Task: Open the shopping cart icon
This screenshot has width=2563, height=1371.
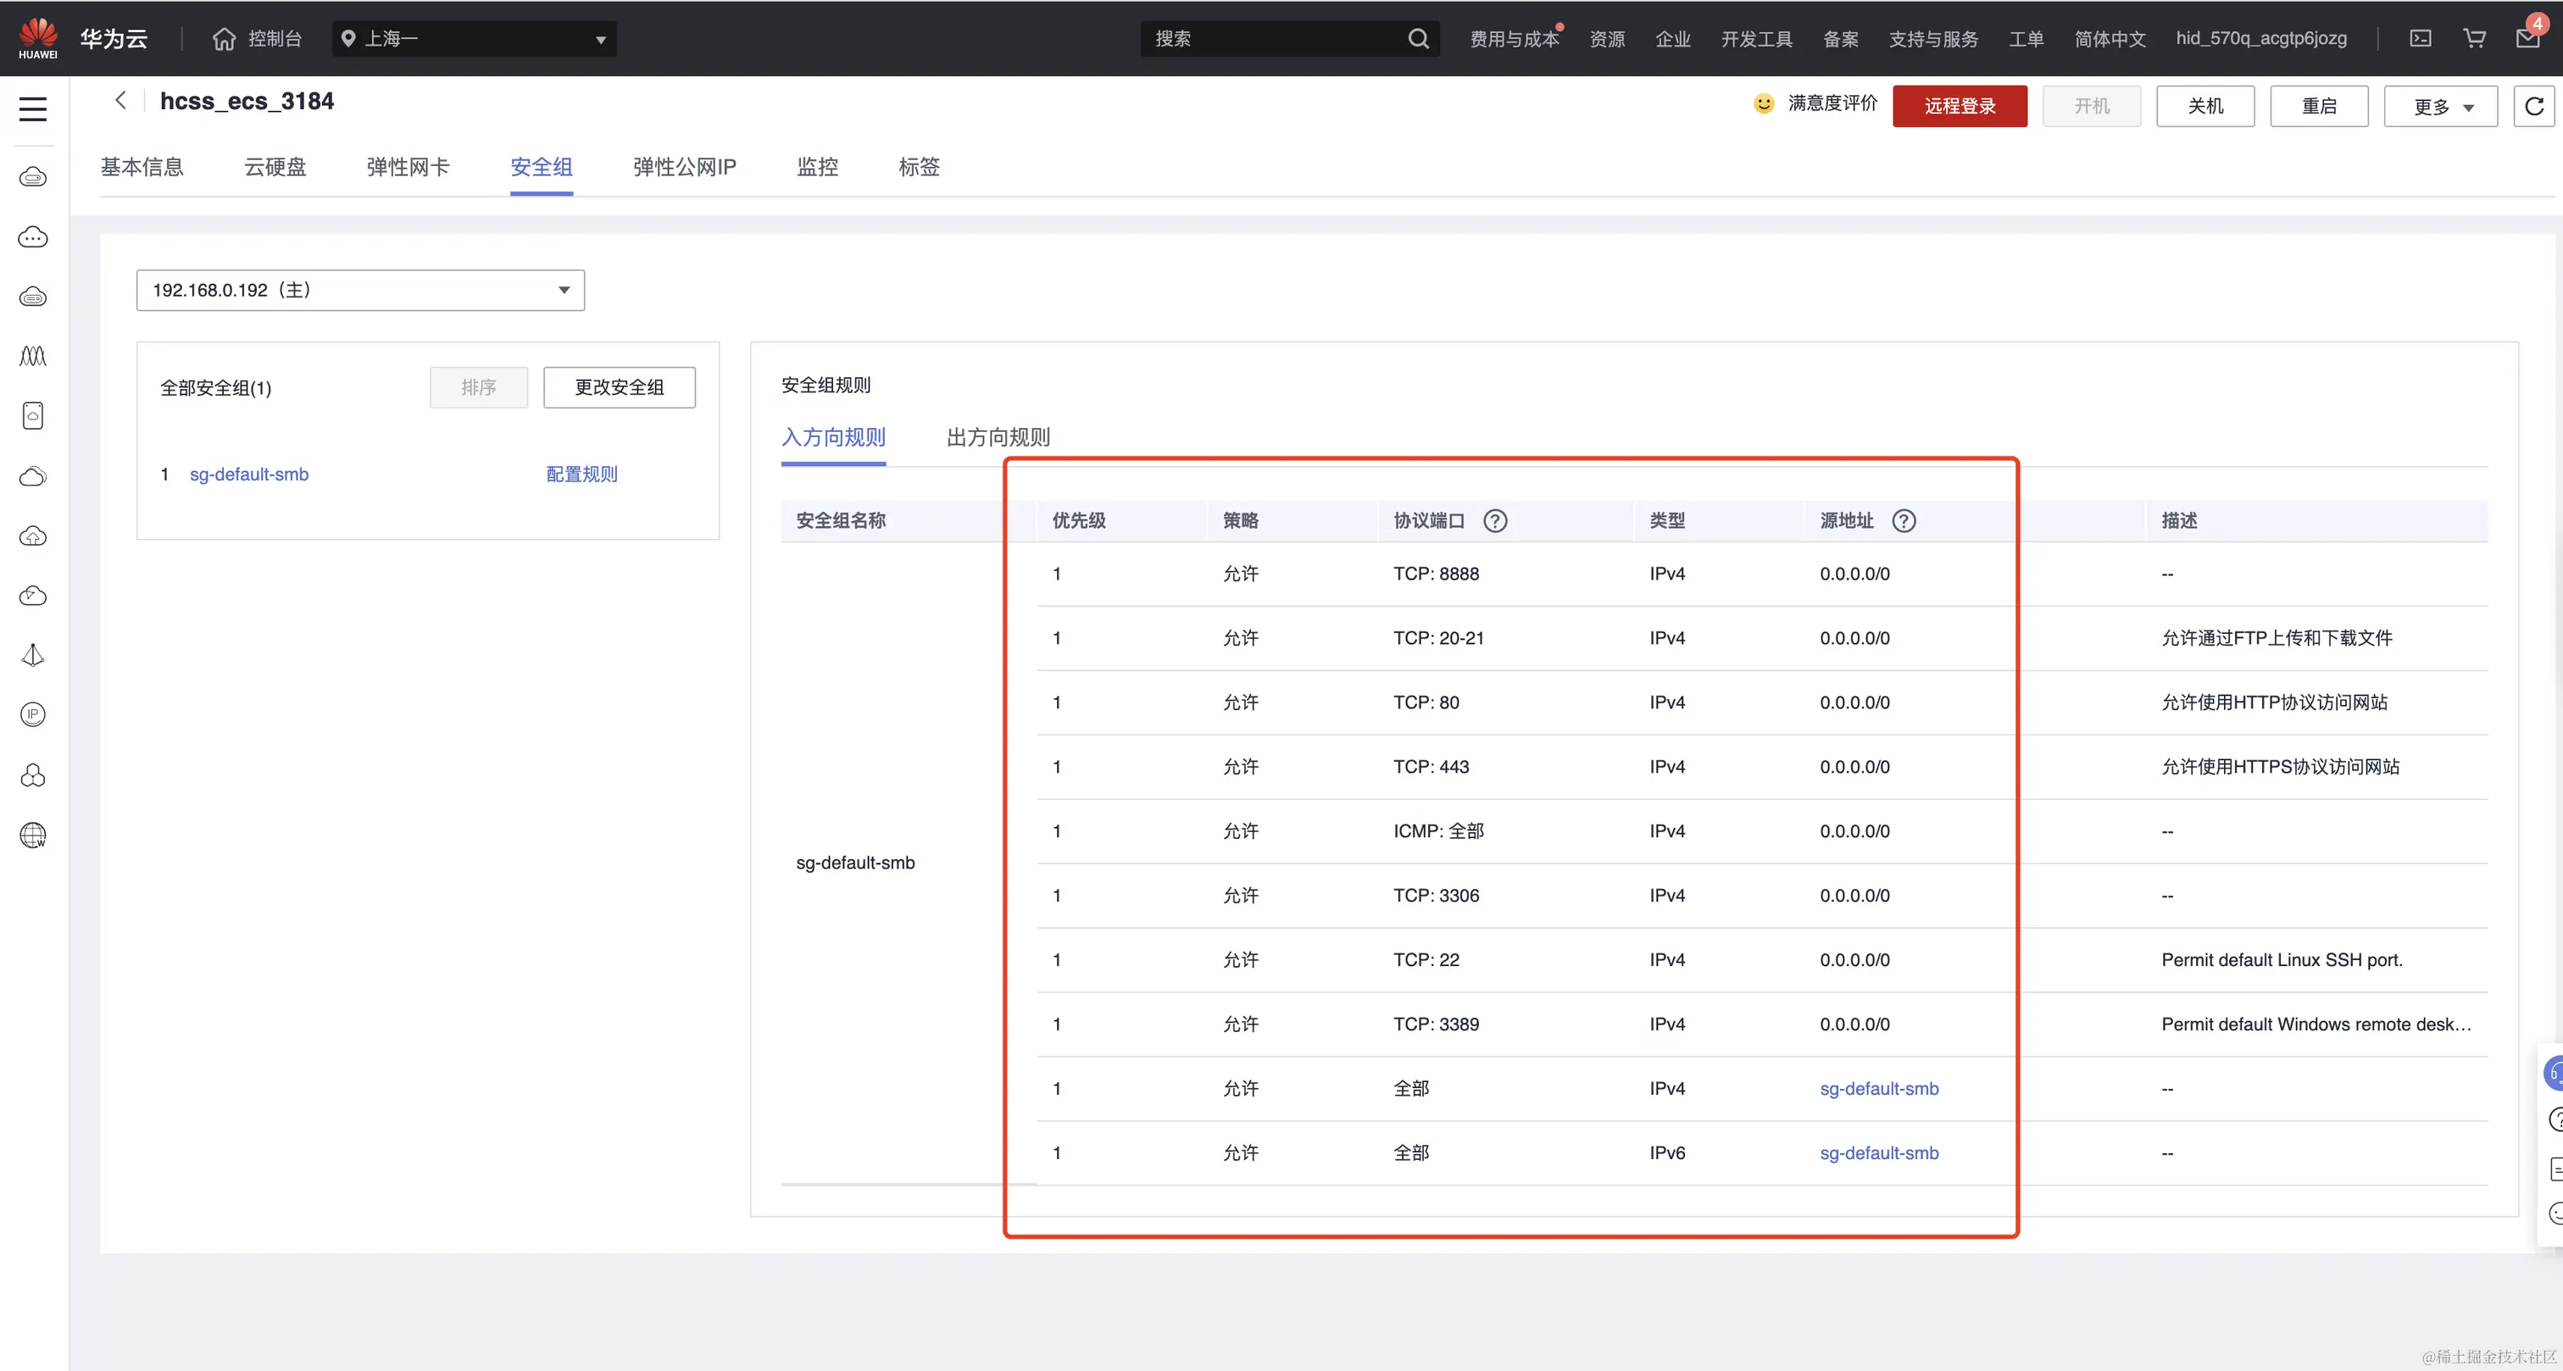Action: [x=2473, y=39]
